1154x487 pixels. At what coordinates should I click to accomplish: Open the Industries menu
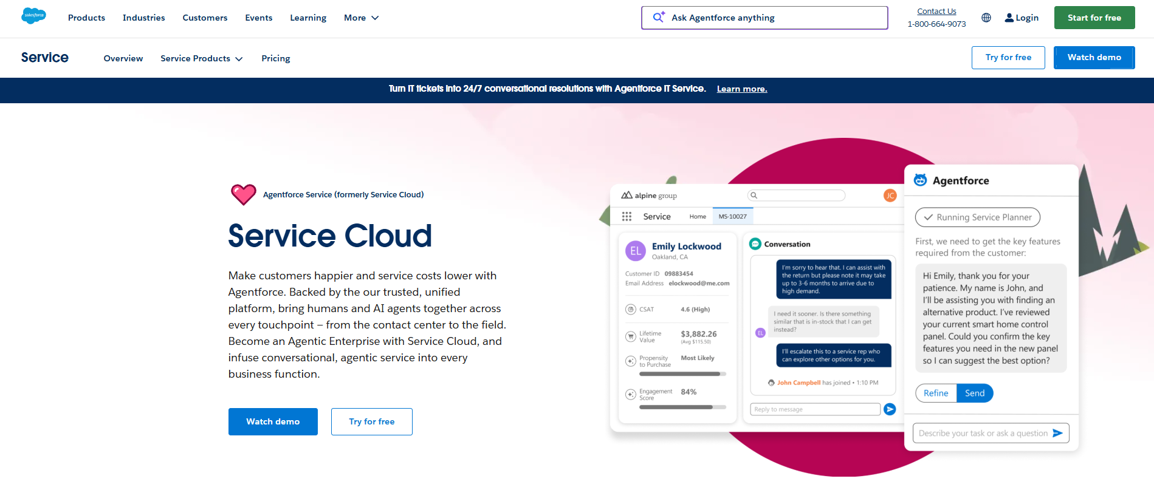(x=144, y=18)
